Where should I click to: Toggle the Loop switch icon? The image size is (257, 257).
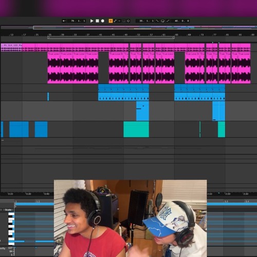click(x=162, y=21)
